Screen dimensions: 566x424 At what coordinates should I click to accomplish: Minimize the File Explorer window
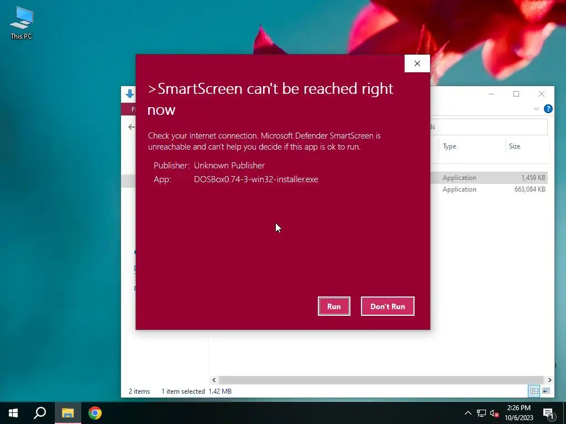(x=491, y=94)
